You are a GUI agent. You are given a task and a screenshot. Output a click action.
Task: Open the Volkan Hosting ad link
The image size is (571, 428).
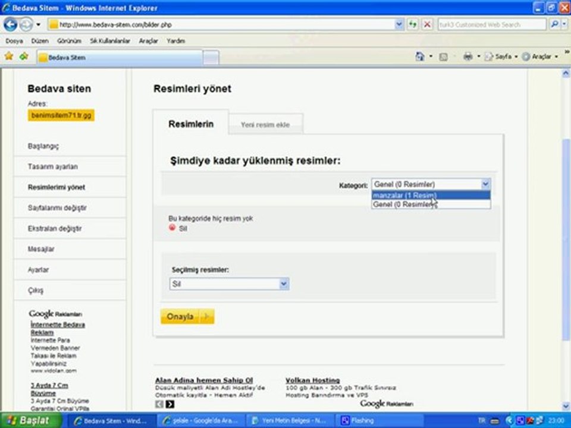pos(312,380)
